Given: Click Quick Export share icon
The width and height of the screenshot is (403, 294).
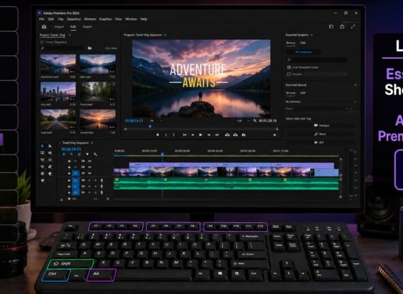Looking at the screenshot, I should pyautogui.click(x=342, y=27).
